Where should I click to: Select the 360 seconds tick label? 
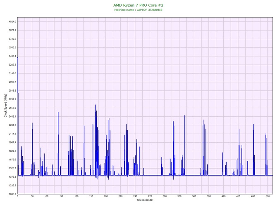pyautogui.click(x=194, y=196)
